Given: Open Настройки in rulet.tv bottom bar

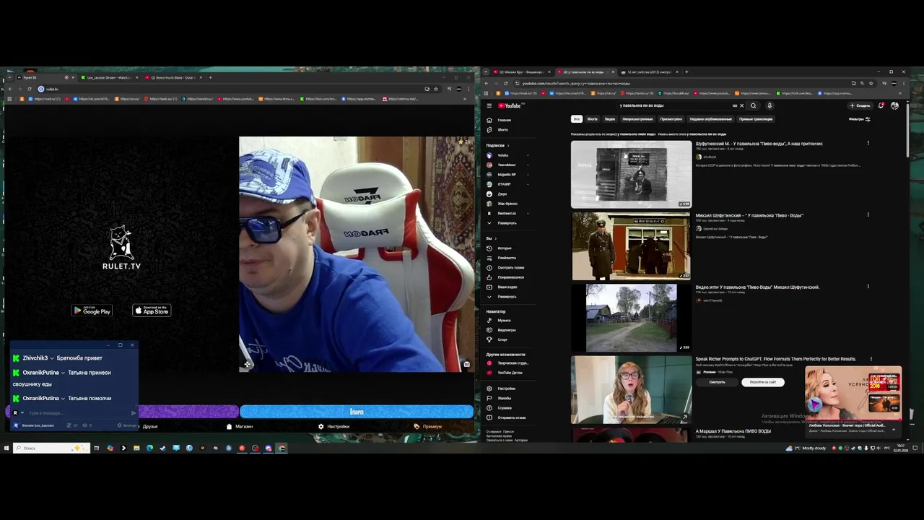Looking at the screenshot, I should coord(334,426).
